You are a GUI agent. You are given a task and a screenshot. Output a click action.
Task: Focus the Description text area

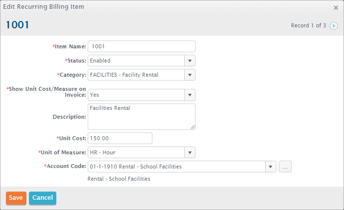142,117
